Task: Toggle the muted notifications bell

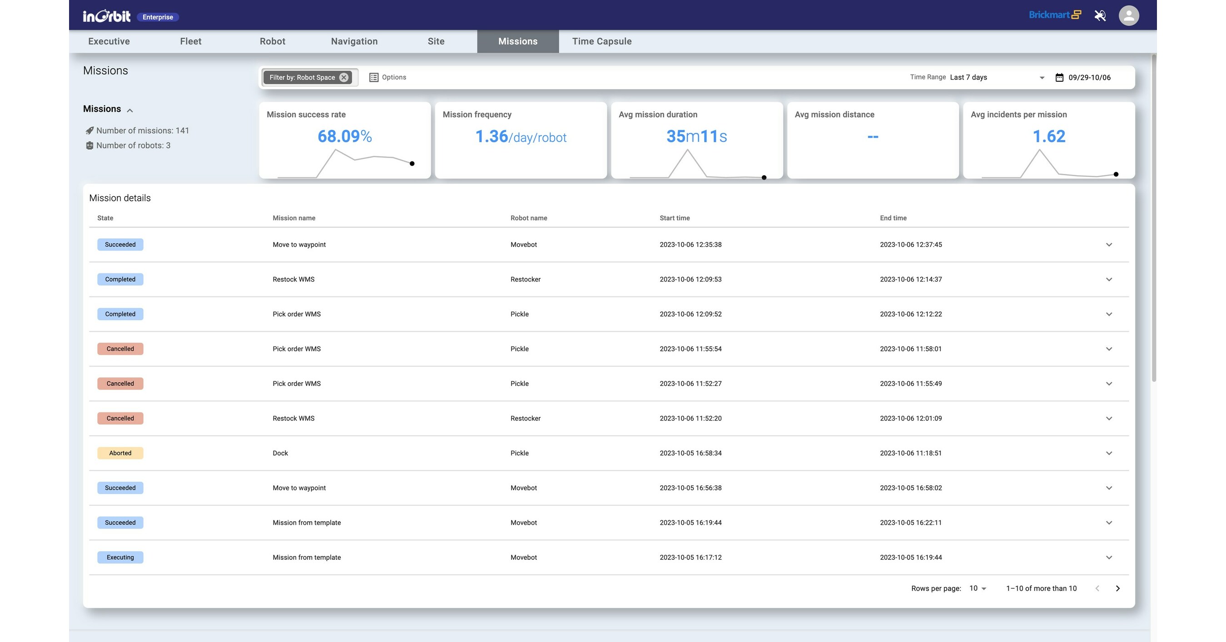Action: coord(1100,15)
